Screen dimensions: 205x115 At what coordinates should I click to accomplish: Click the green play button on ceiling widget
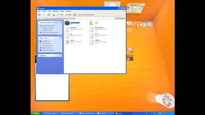pyautogui.click(x=135, y=9)
